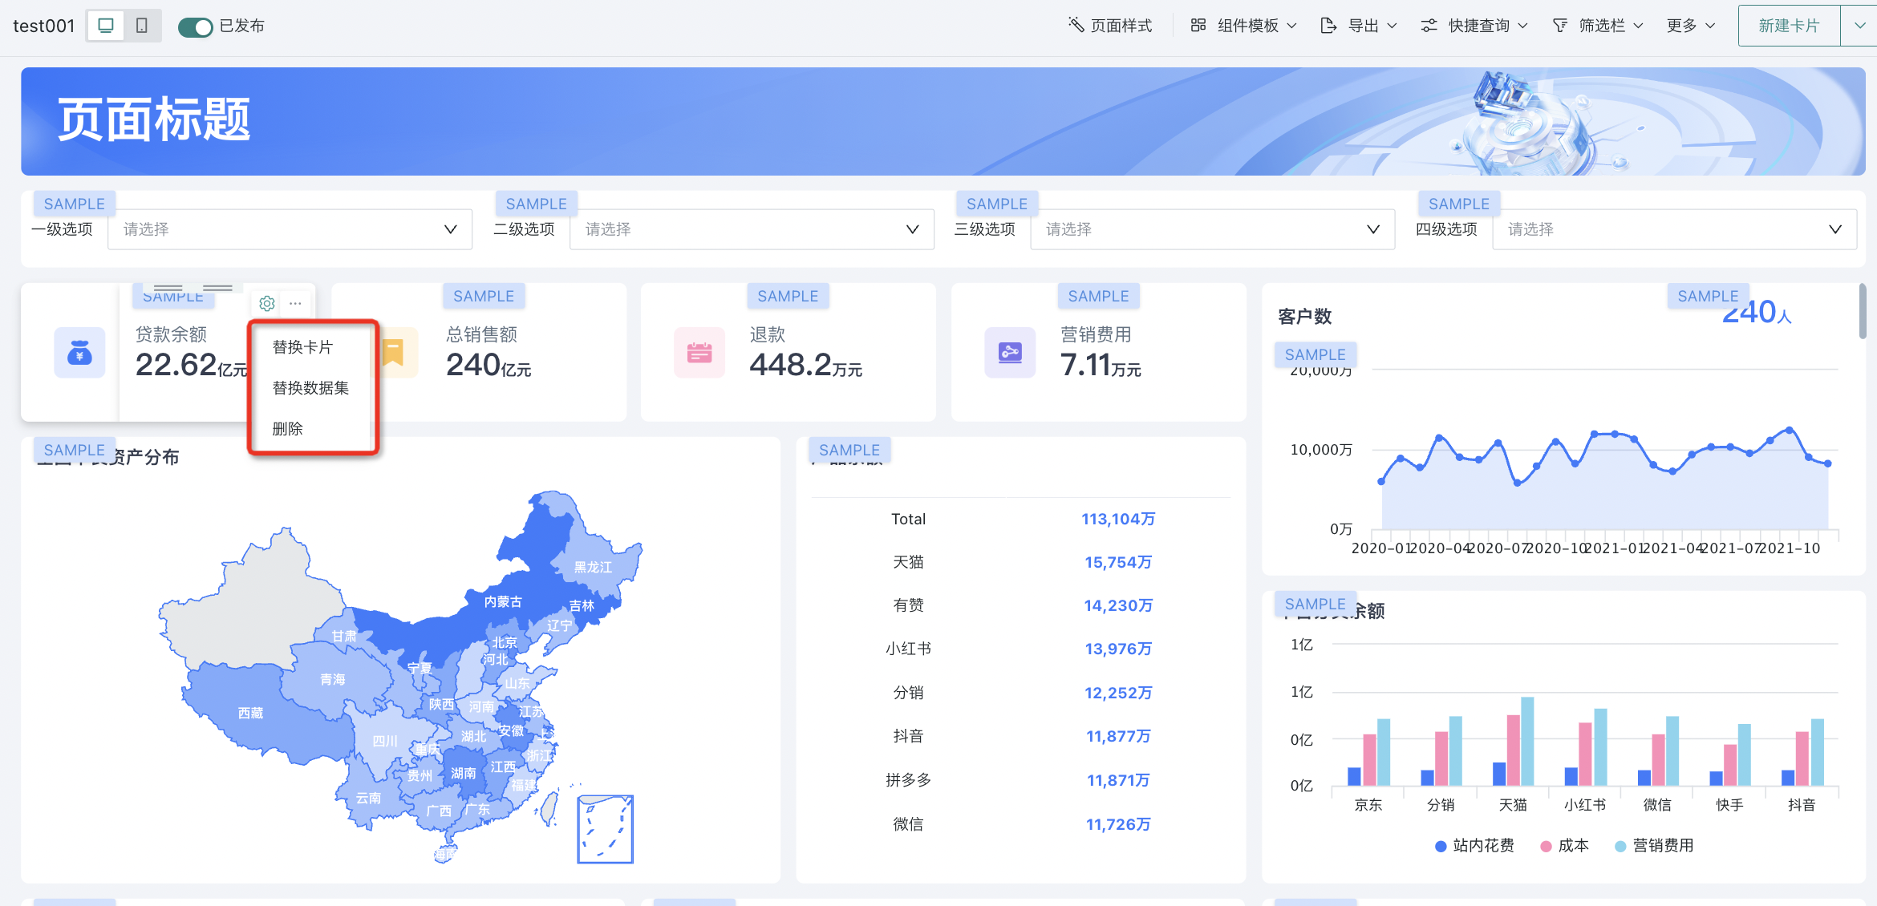Click the money bag icon on 贷款余额 card
This screenshot has width=1877, height=906.
(x=79, y=353)
